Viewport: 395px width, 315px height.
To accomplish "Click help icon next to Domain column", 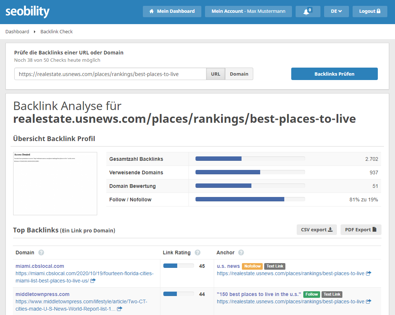I will pos(41,253).
